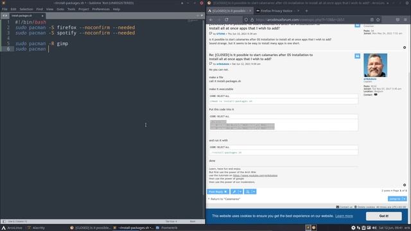Click the network icon in system tray
This screenshot has width=411, height=231.
point(358,228)
